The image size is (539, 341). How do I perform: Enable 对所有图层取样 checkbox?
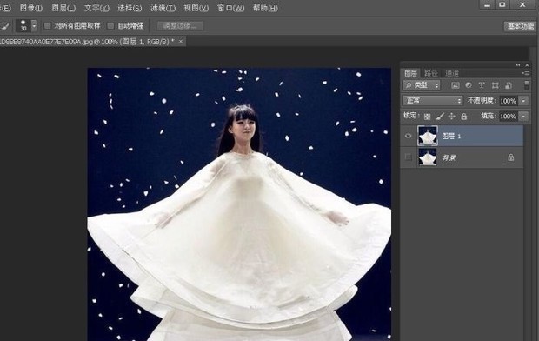coord(48,25)
